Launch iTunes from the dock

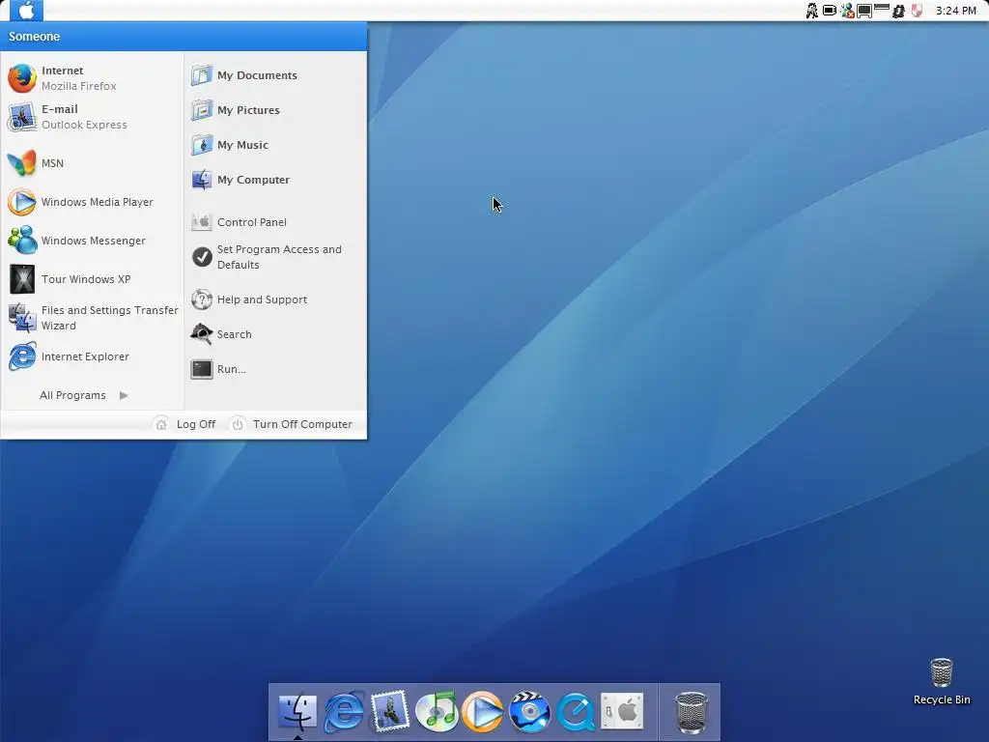[x=438, y=712]
